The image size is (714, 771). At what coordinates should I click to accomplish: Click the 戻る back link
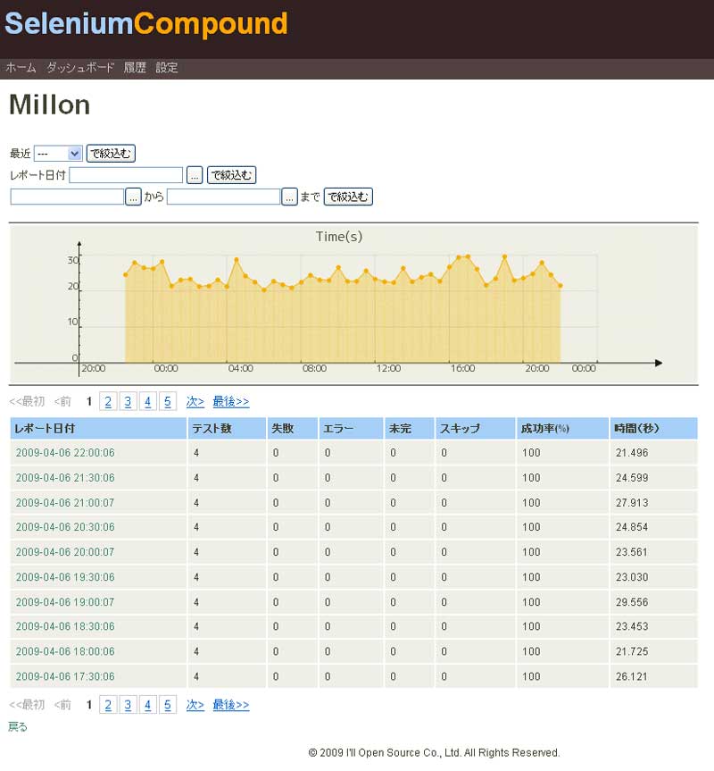pyautogui.click(x=18, y=726)
